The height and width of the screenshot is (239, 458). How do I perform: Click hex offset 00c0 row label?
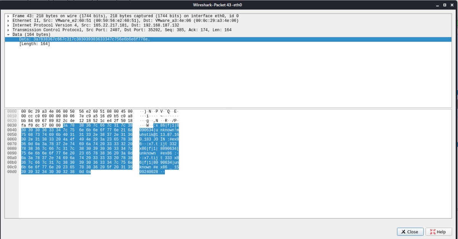click(x=12, y=167)
